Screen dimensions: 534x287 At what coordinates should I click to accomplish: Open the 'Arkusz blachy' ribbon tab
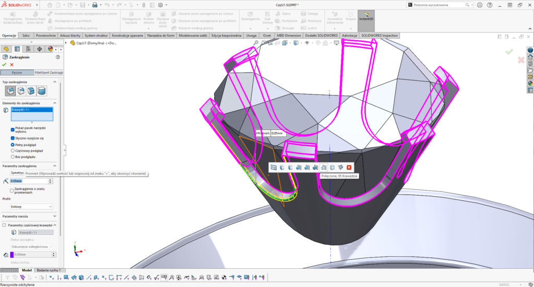(x=70, y=36)
